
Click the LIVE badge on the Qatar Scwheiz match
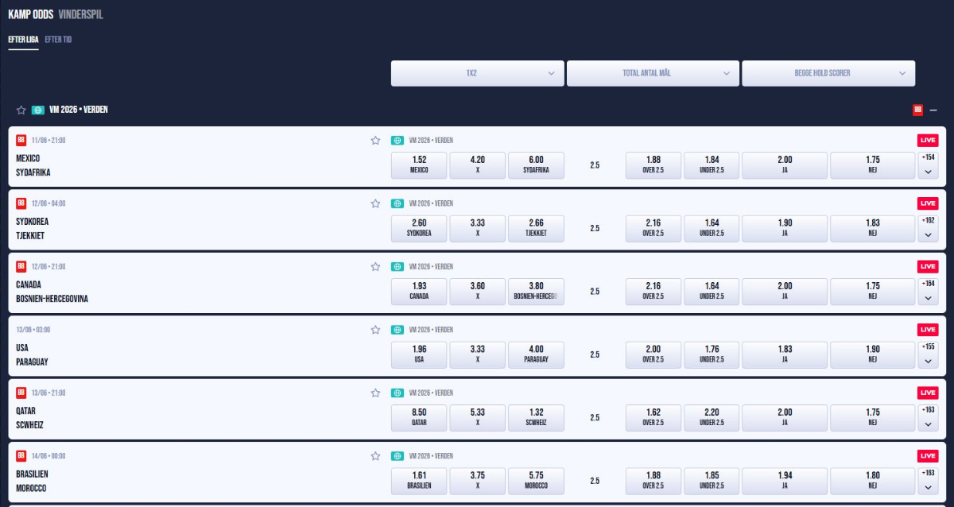pos(927,393)
